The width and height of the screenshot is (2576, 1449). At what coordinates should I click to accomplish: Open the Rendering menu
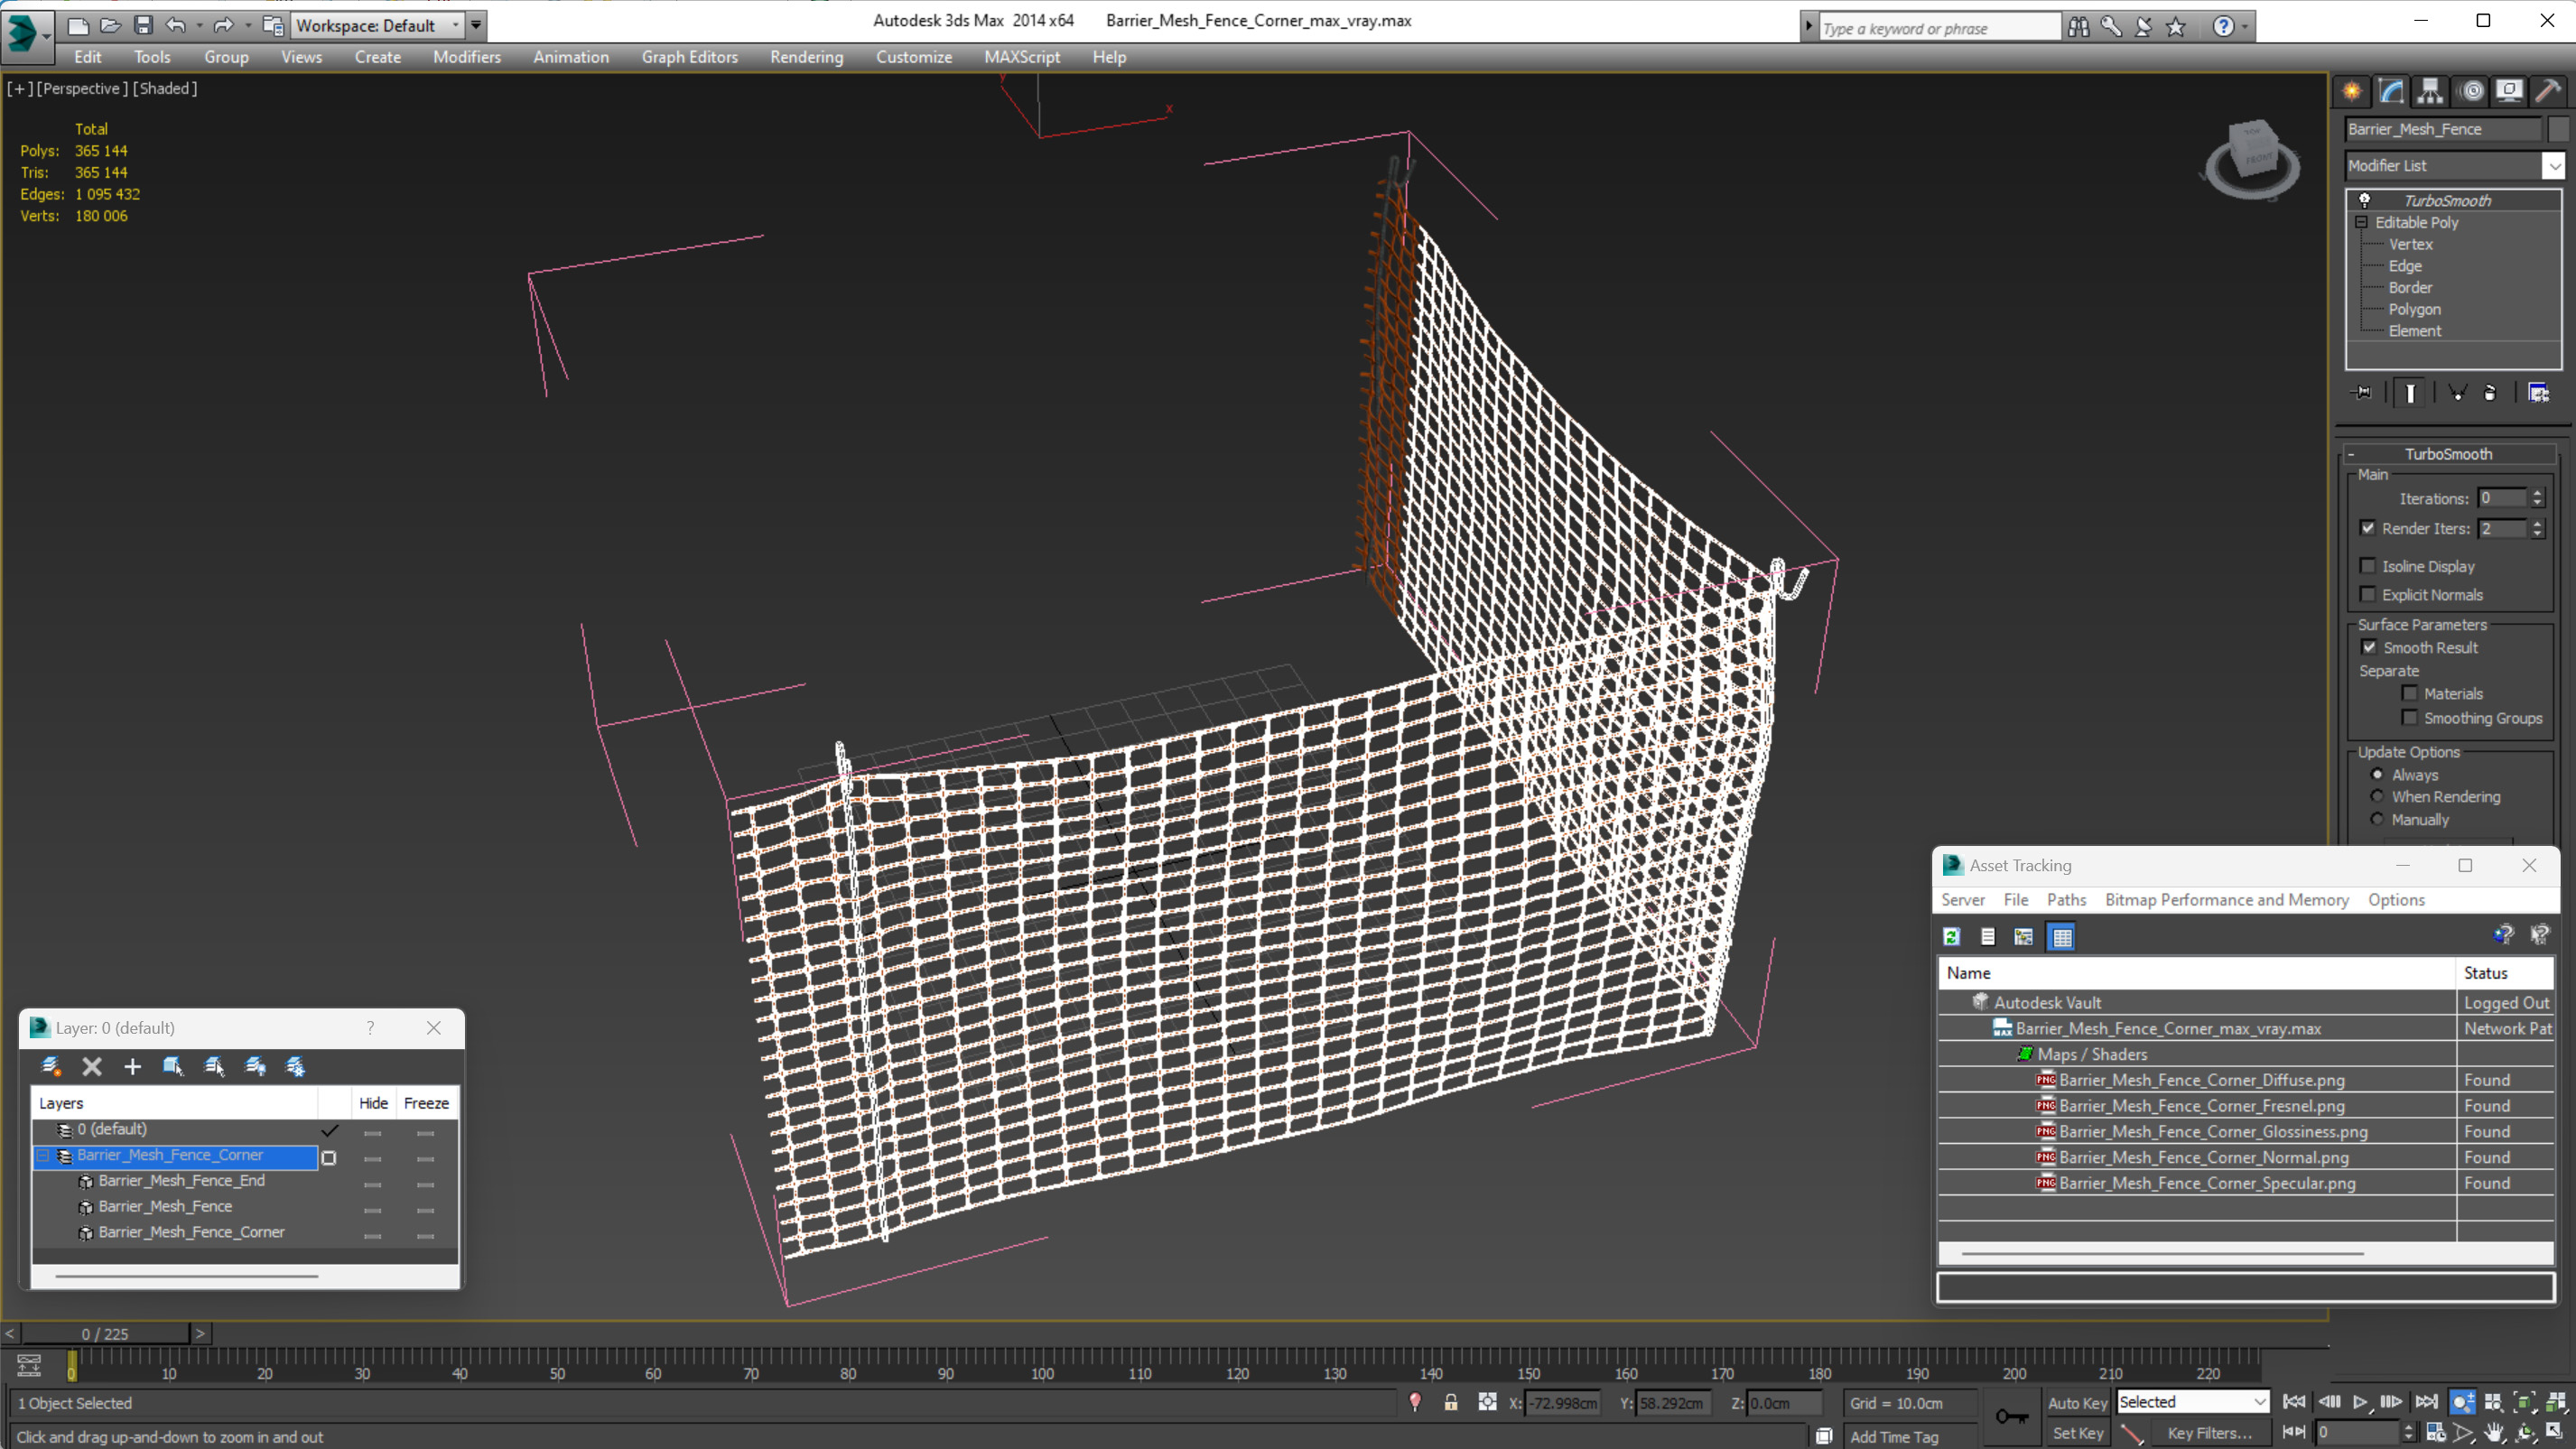(x=806, y=57)
